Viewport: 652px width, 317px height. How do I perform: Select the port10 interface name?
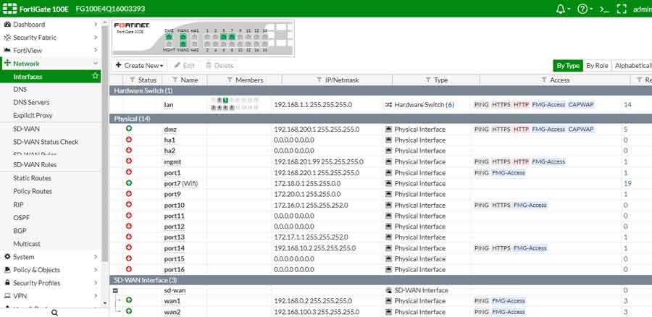click(x=174, y=206)
